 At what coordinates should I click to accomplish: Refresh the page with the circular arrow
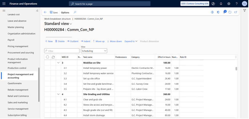pos(230,12)
